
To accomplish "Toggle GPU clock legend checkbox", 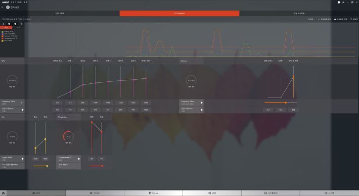I will point(3,34).
